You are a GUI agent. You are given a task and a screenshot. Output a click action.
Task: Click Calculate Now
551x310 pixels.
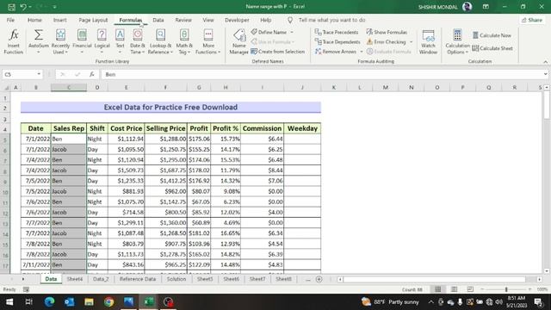492,35
